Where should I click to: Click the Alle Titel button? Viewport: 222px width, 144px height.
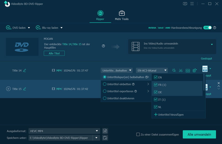54,53
